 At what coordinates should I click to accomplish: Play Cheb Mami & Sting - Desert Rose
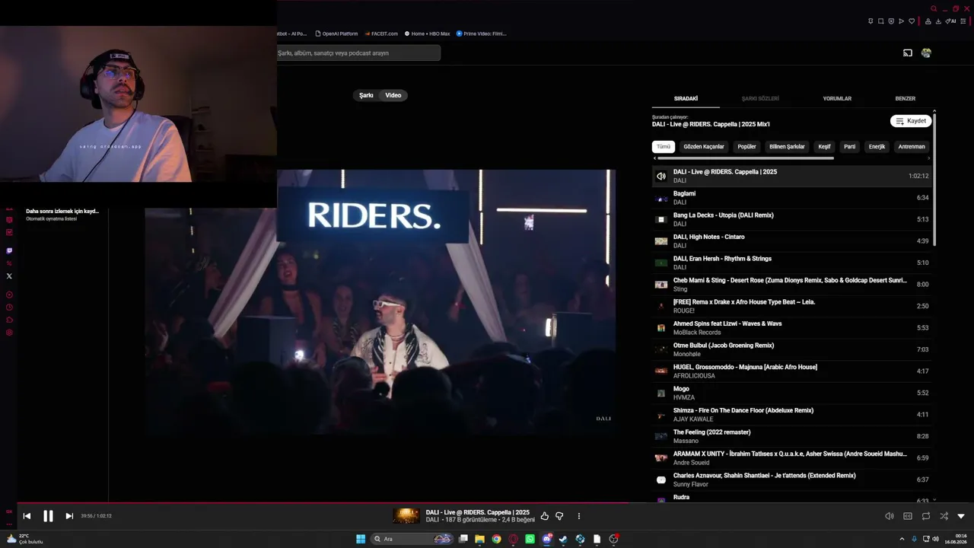click(792, 285)
